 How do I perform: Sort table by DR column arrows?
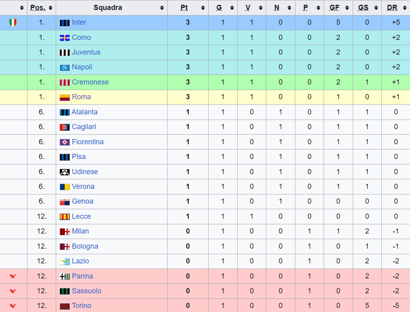[405, 8]
